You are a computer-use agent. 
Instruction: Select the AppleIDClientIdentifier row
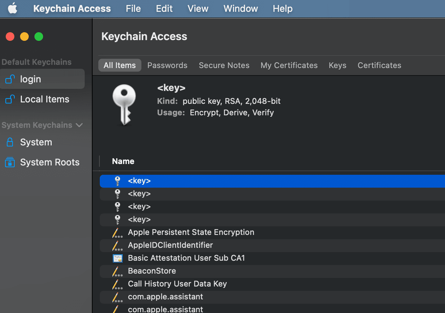[170, 245]
